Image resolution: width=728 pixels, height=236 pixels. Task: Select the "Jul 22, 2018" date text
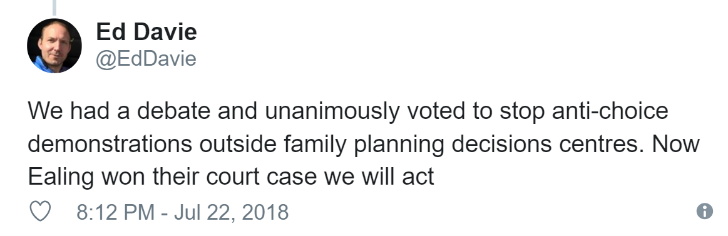tap(231, 212)
